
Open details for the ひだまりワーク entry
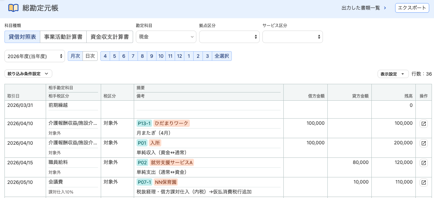[424, 124]
